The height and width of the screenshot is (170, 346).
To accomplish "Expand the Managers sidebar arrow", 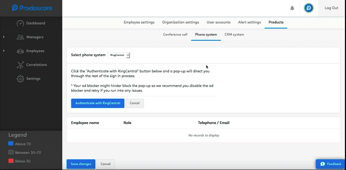I will point(4,37).
